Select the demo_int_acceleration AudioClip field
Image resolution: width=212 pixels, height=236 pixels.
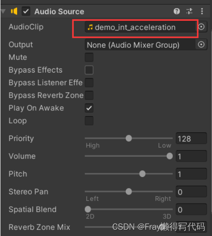[x=141, y=27]
